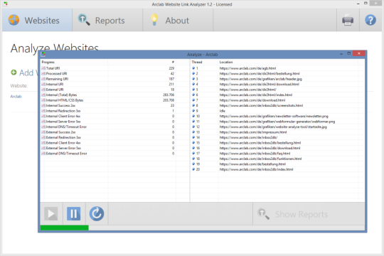Click the printer icon
The height and width of the screenshot is (256, 384).
(348, 20)
